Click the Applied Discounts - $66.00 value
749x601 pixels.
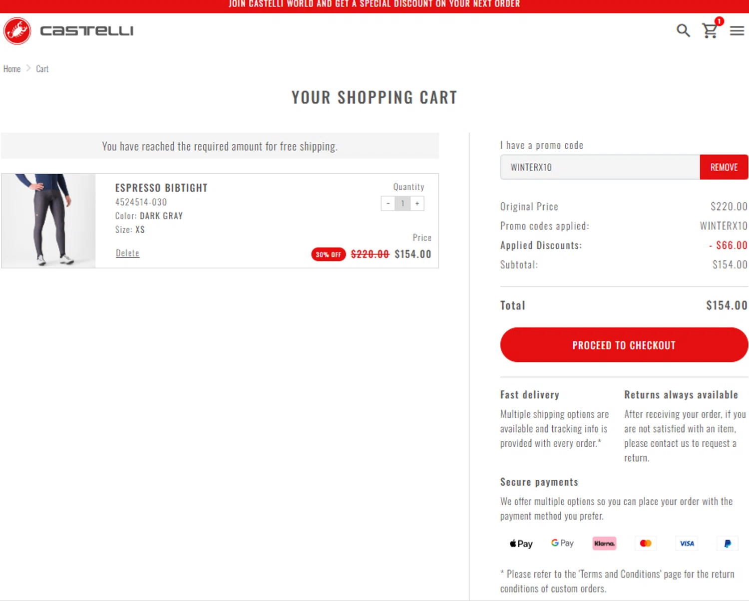729,245
